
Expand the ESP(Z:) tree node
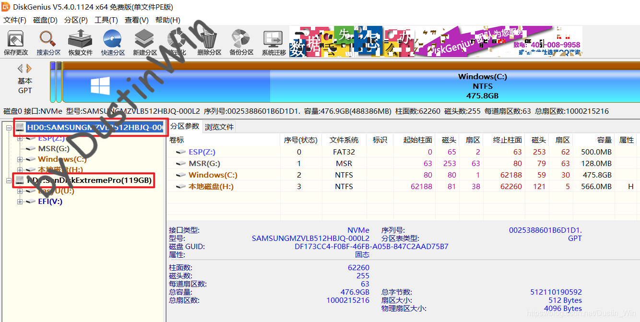point(20,138)
